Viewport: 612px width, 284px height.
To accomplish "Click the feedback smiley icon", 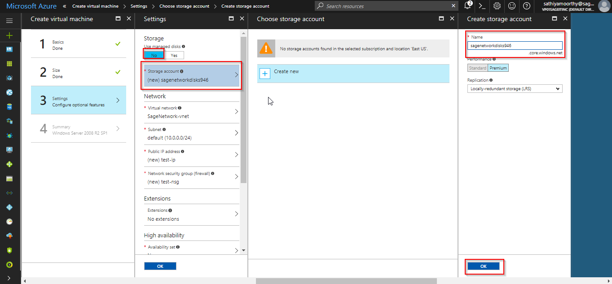I will click(511, 6).
